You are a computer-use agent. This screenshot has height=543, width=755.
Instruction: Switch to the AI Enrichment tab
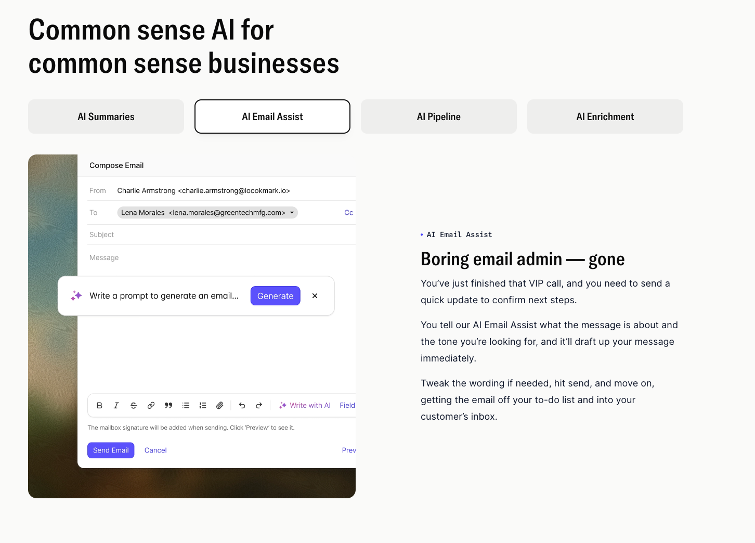[x=605, y=117]
